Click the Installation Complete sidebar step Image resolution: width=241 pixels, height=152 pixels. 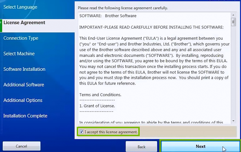point(25,116)
